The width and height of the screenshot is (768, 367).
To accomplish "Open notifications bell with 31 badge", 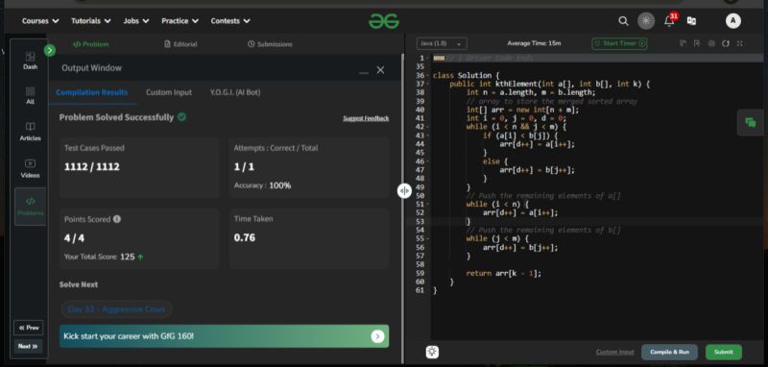I will coord(669,20).
